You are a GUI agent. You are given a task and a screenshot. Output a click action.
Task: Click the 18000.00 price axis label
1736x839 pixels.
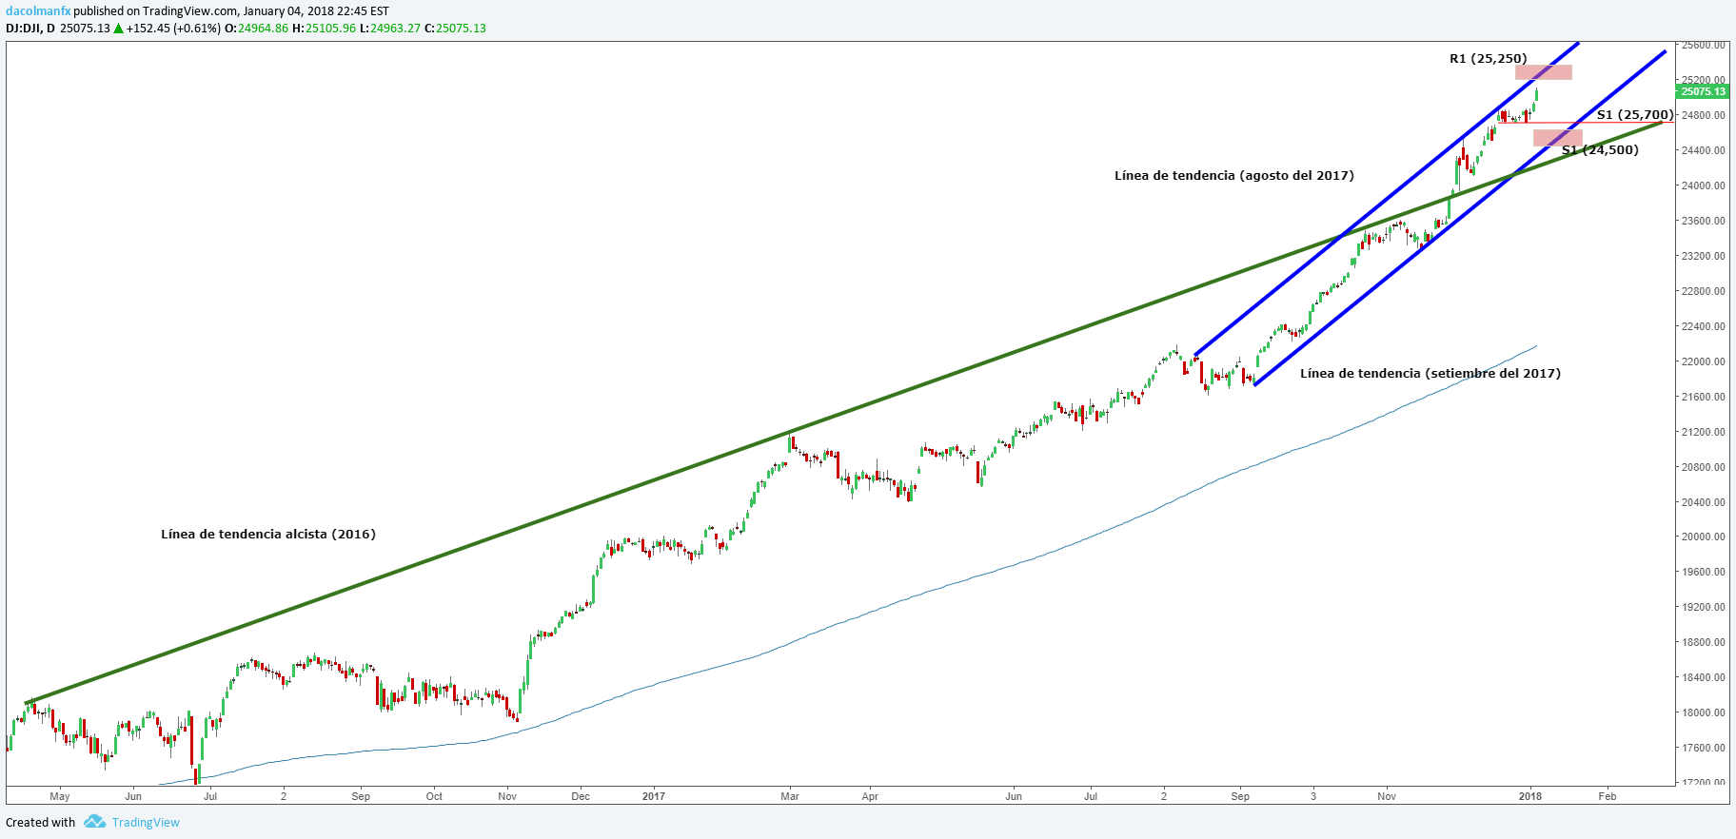click(1704, 712)
